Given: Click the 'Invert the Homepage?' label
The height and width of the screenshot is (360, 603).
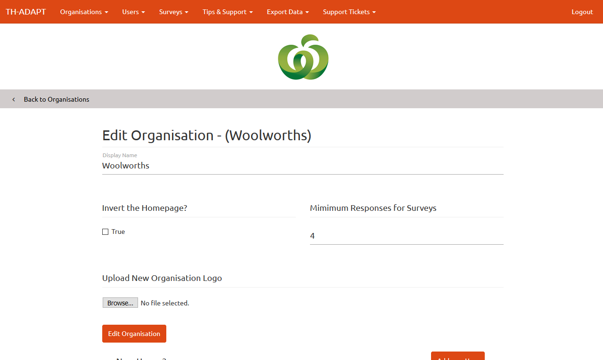Looking at the screenshot, I should 145,208.
